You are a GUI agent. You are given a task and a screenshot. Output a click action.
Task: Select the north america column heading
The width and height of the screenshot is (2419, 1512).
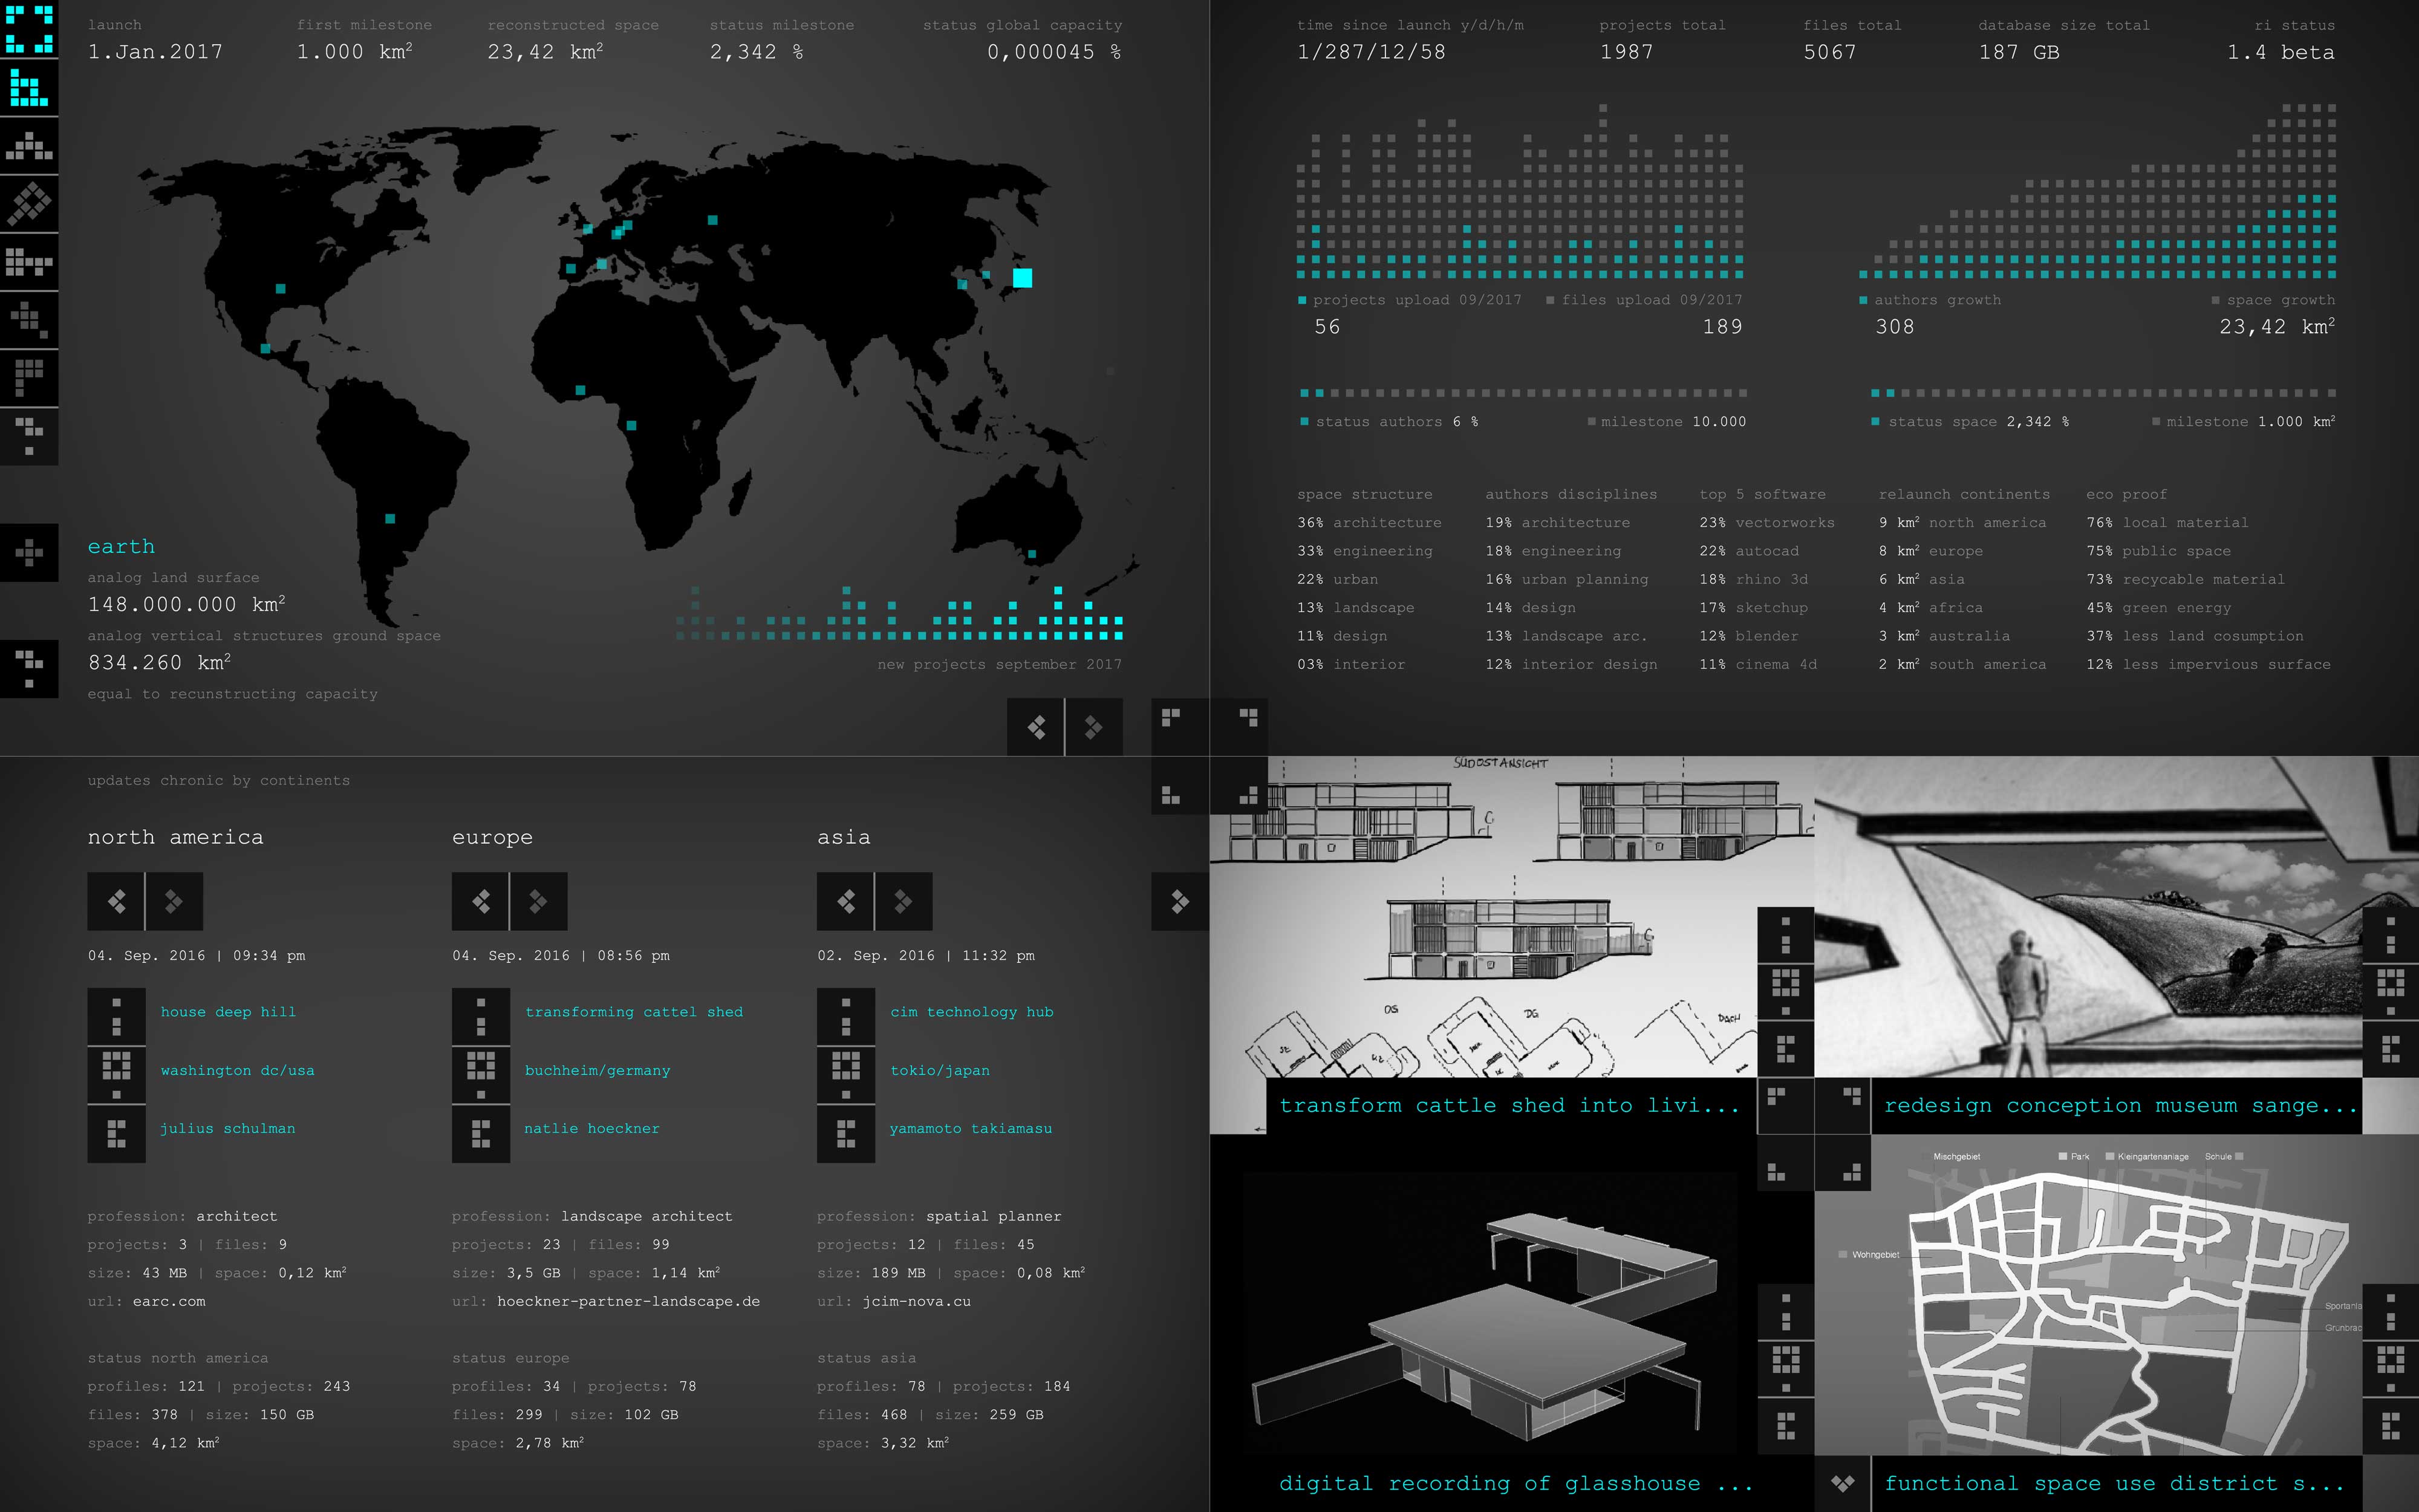(176, 837)
